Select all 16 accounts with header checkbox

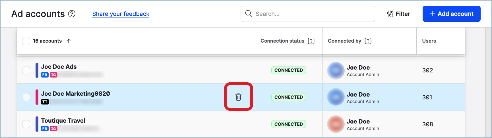coord(26,41)
